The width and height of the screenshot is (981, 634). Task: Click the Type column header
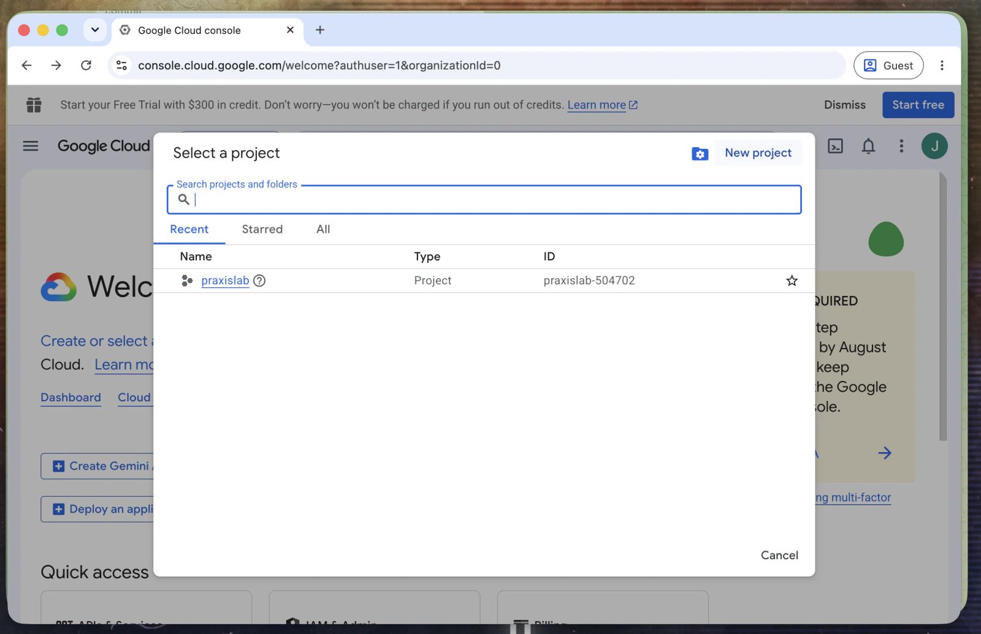(427, 257)
